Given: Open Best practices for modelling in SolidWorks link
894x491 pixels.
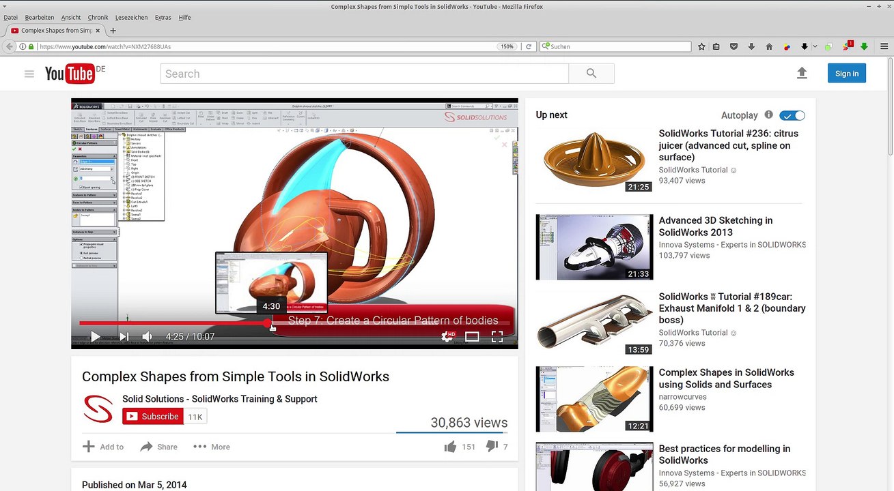Looking at the screenshot, I should (x=724, y=454).
